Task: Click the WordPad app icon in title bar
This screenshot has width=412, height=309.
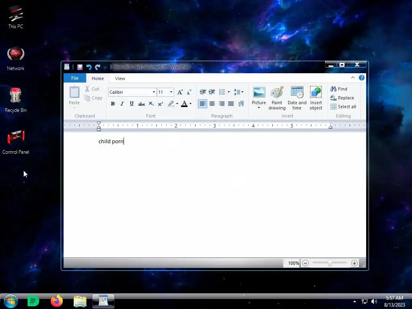Action: [67, 67]
